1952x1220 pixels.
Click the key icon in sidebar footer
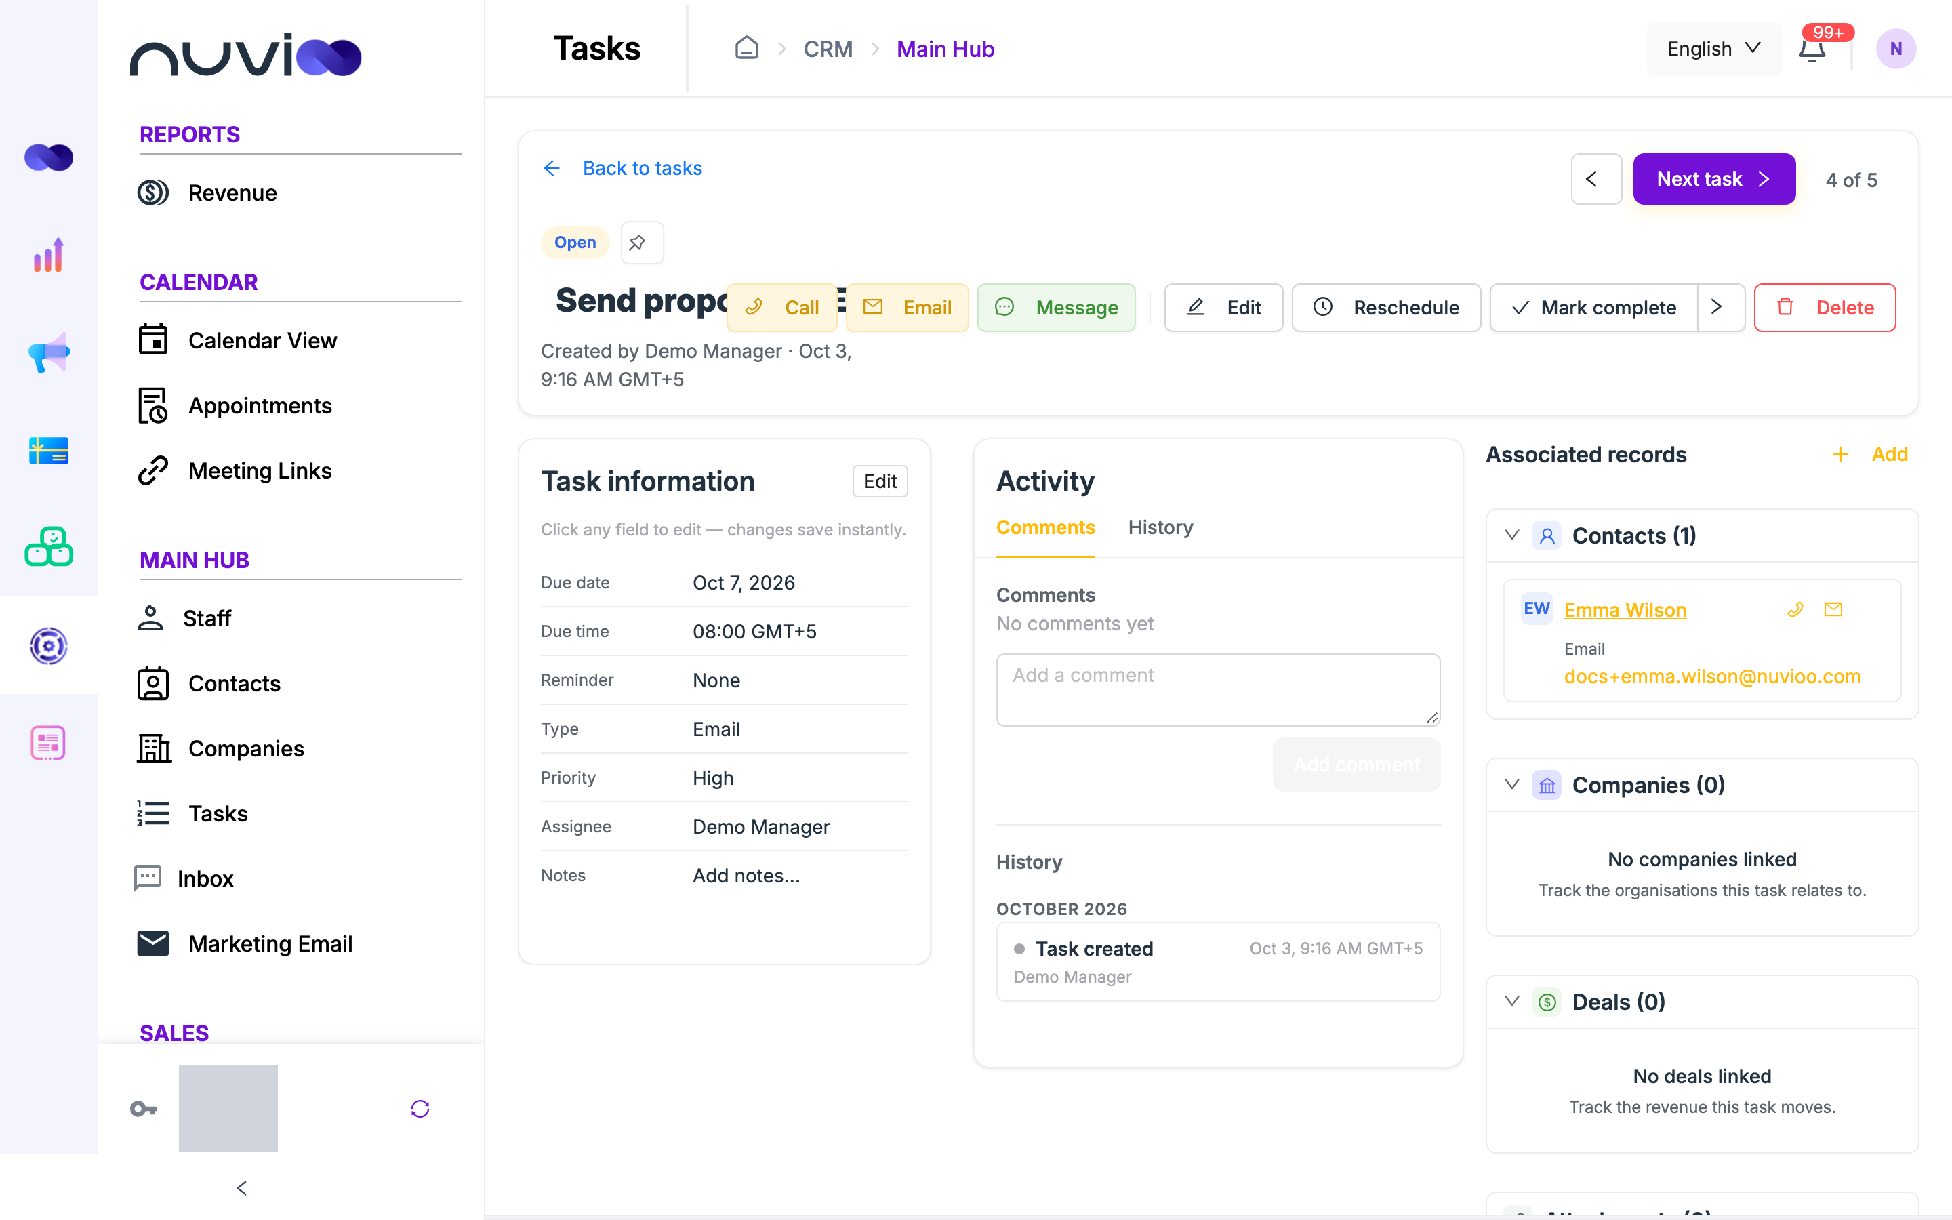(x=144, y=1109)
